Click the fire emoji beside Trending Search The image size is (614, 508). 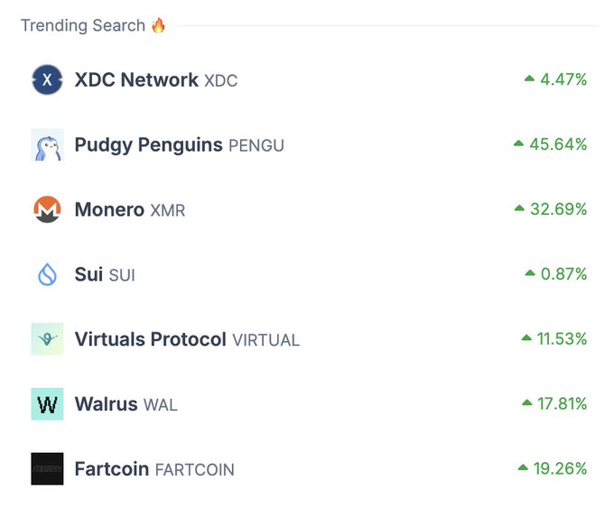pos(159,25)
